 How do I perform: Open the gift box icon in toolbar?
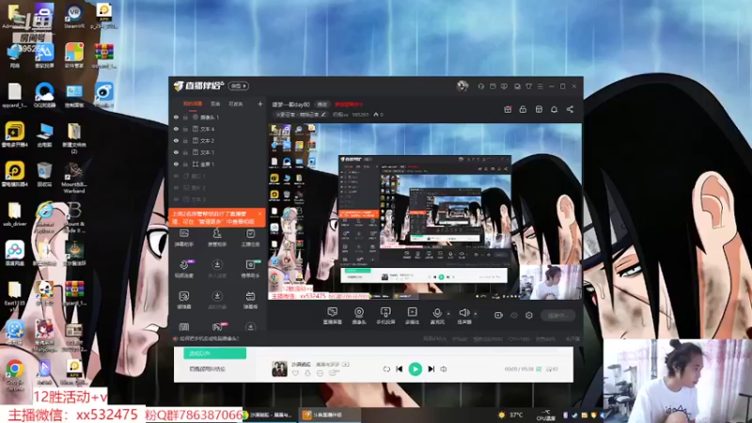coord(508,109)
